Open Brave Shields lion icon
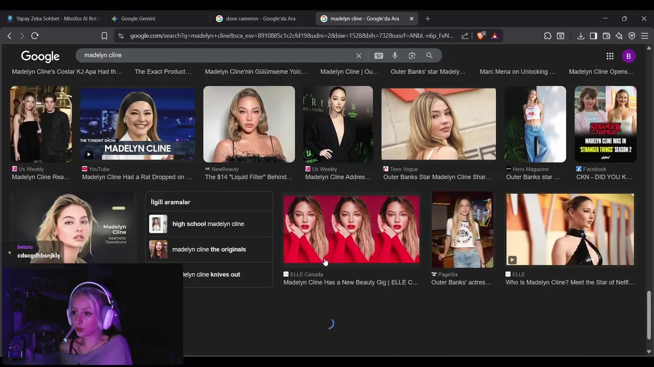654x367 pixels. pos(480,36)
